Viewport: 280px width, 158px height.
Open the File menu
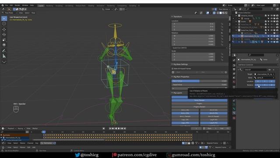tap(7, 5)
